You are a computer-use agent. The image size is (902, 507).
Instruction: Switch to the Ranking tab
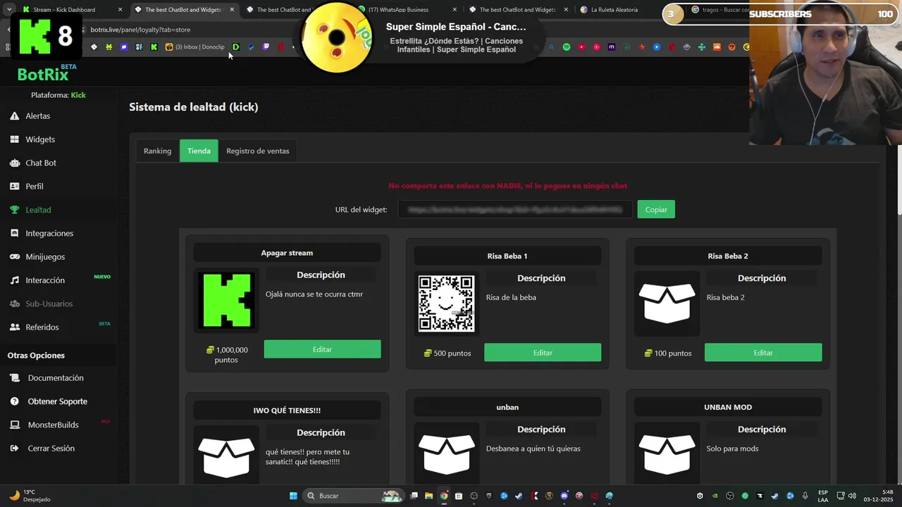pos(157,151)
